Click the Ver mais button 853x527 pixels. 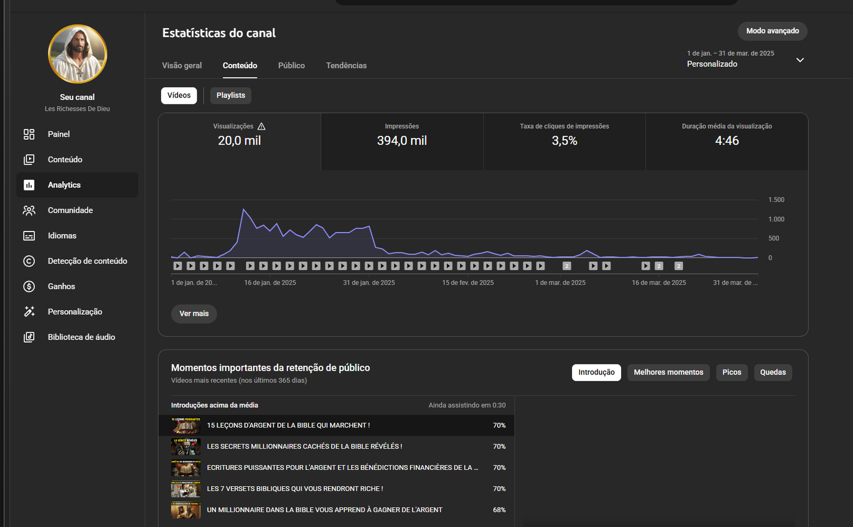(194, 314)
